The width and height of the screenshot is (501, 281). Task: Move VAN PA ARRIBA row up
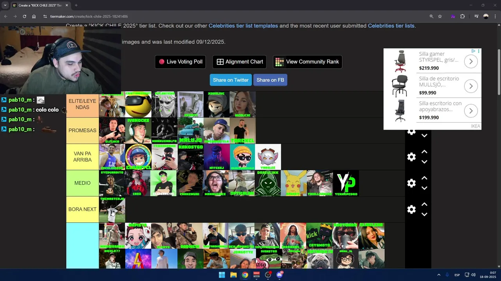(424, 152)
